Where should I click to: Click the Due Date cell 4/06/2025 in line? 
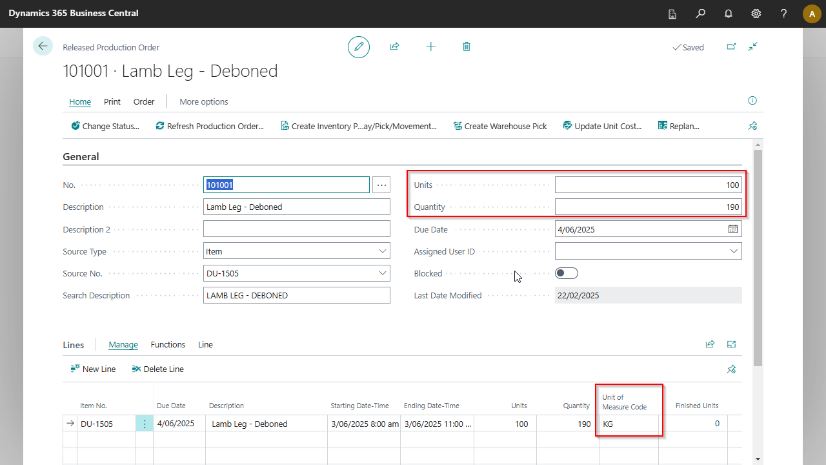tap(179, 424)
